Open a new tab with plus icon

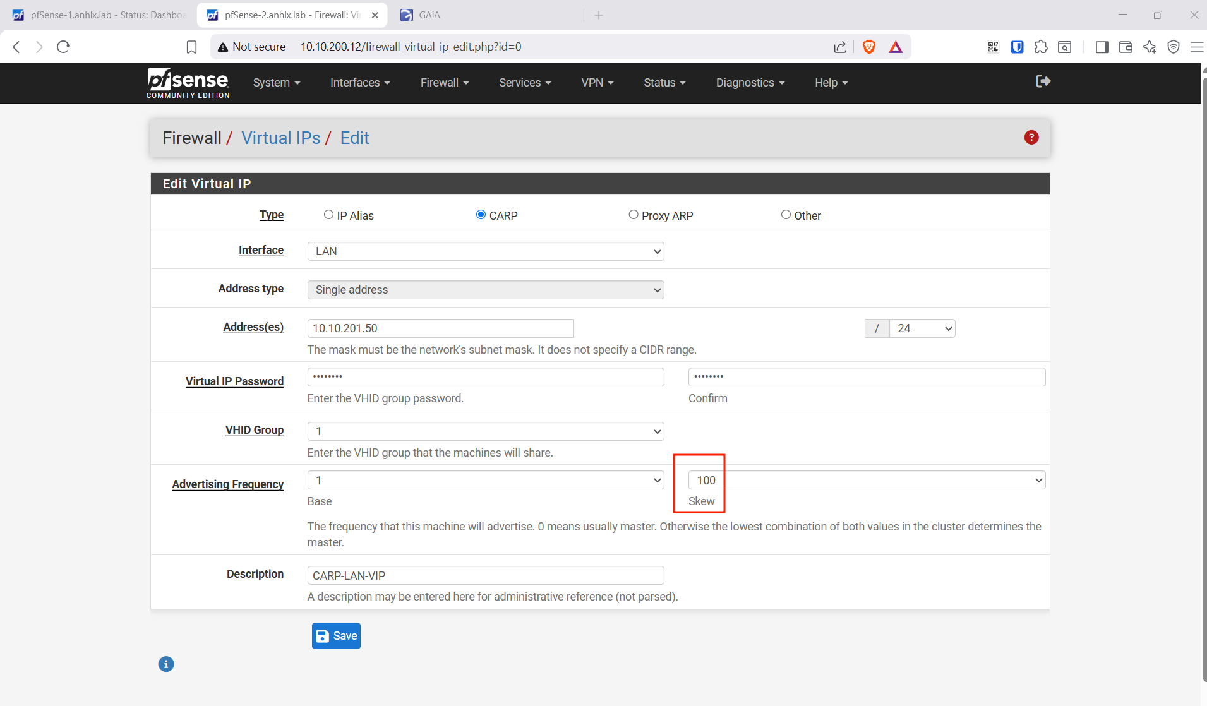(x=599, y=15)
